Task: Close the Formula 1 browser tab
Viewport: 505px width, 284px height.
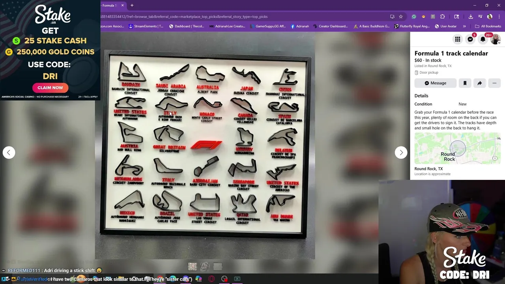Action: (122, 6)
